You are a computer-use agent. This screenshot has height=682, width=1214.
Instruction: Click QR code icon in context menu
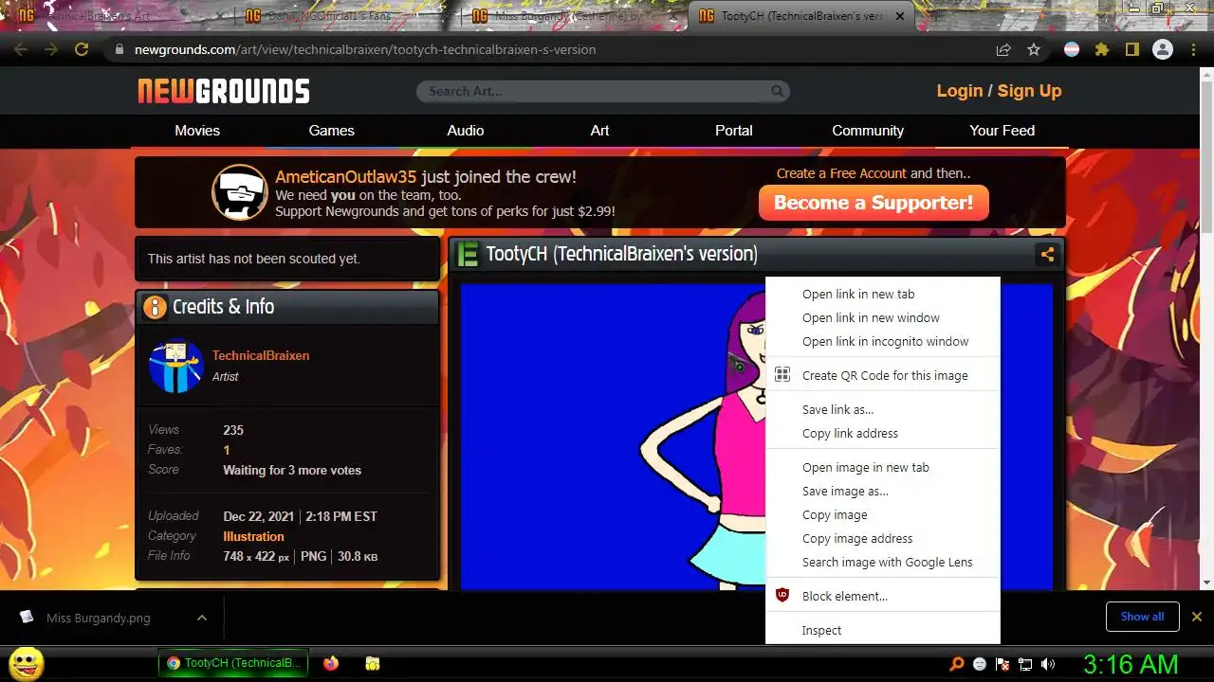(x=782, y=375)
